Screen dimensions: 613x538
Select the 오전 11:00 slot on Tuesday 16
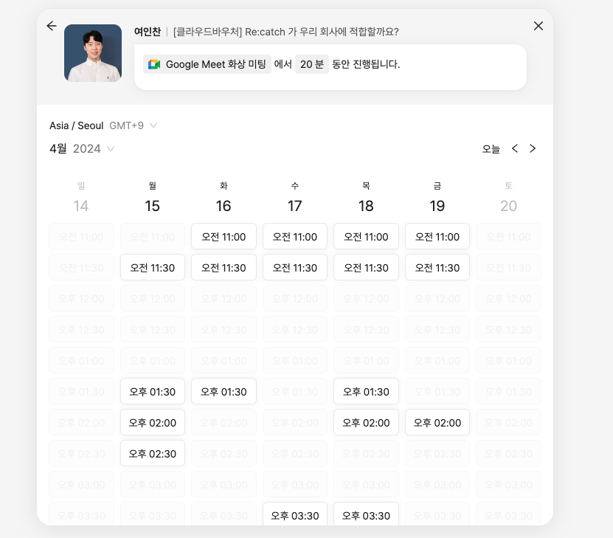pyautogui.click(x=224, y=235)
